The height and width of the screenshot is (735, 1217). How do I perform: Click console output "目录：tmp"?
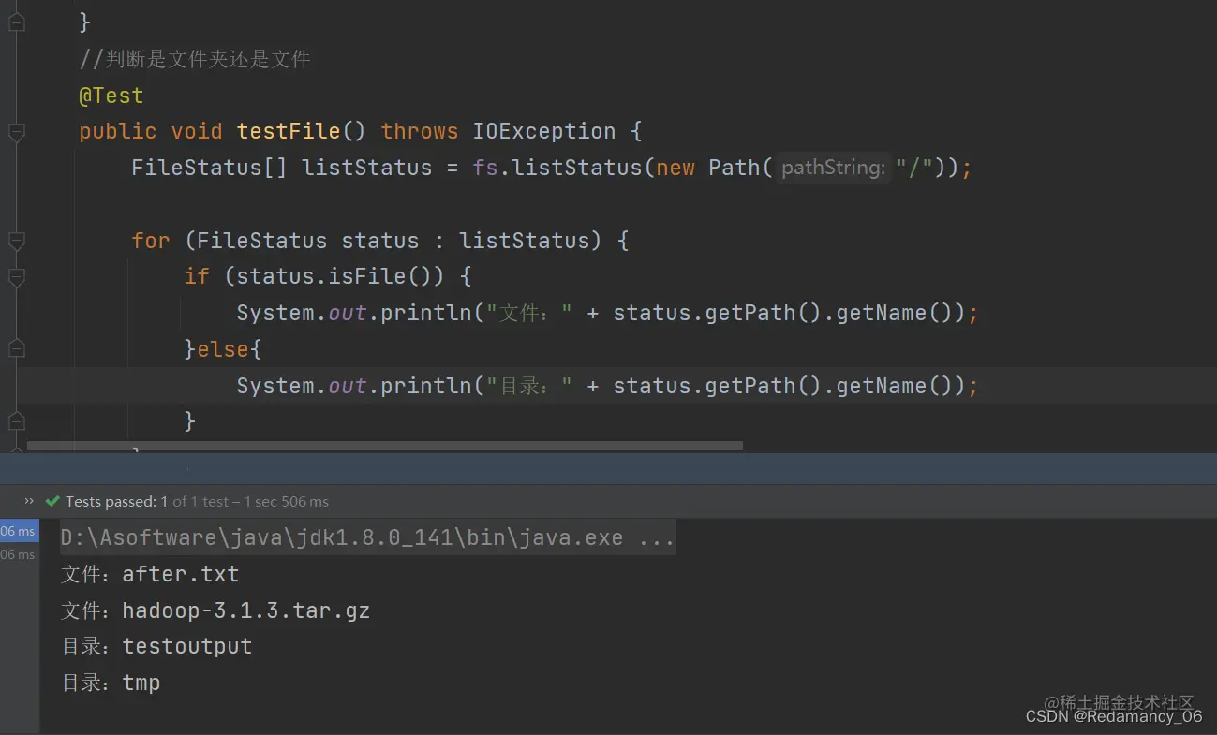pos(111,683)
